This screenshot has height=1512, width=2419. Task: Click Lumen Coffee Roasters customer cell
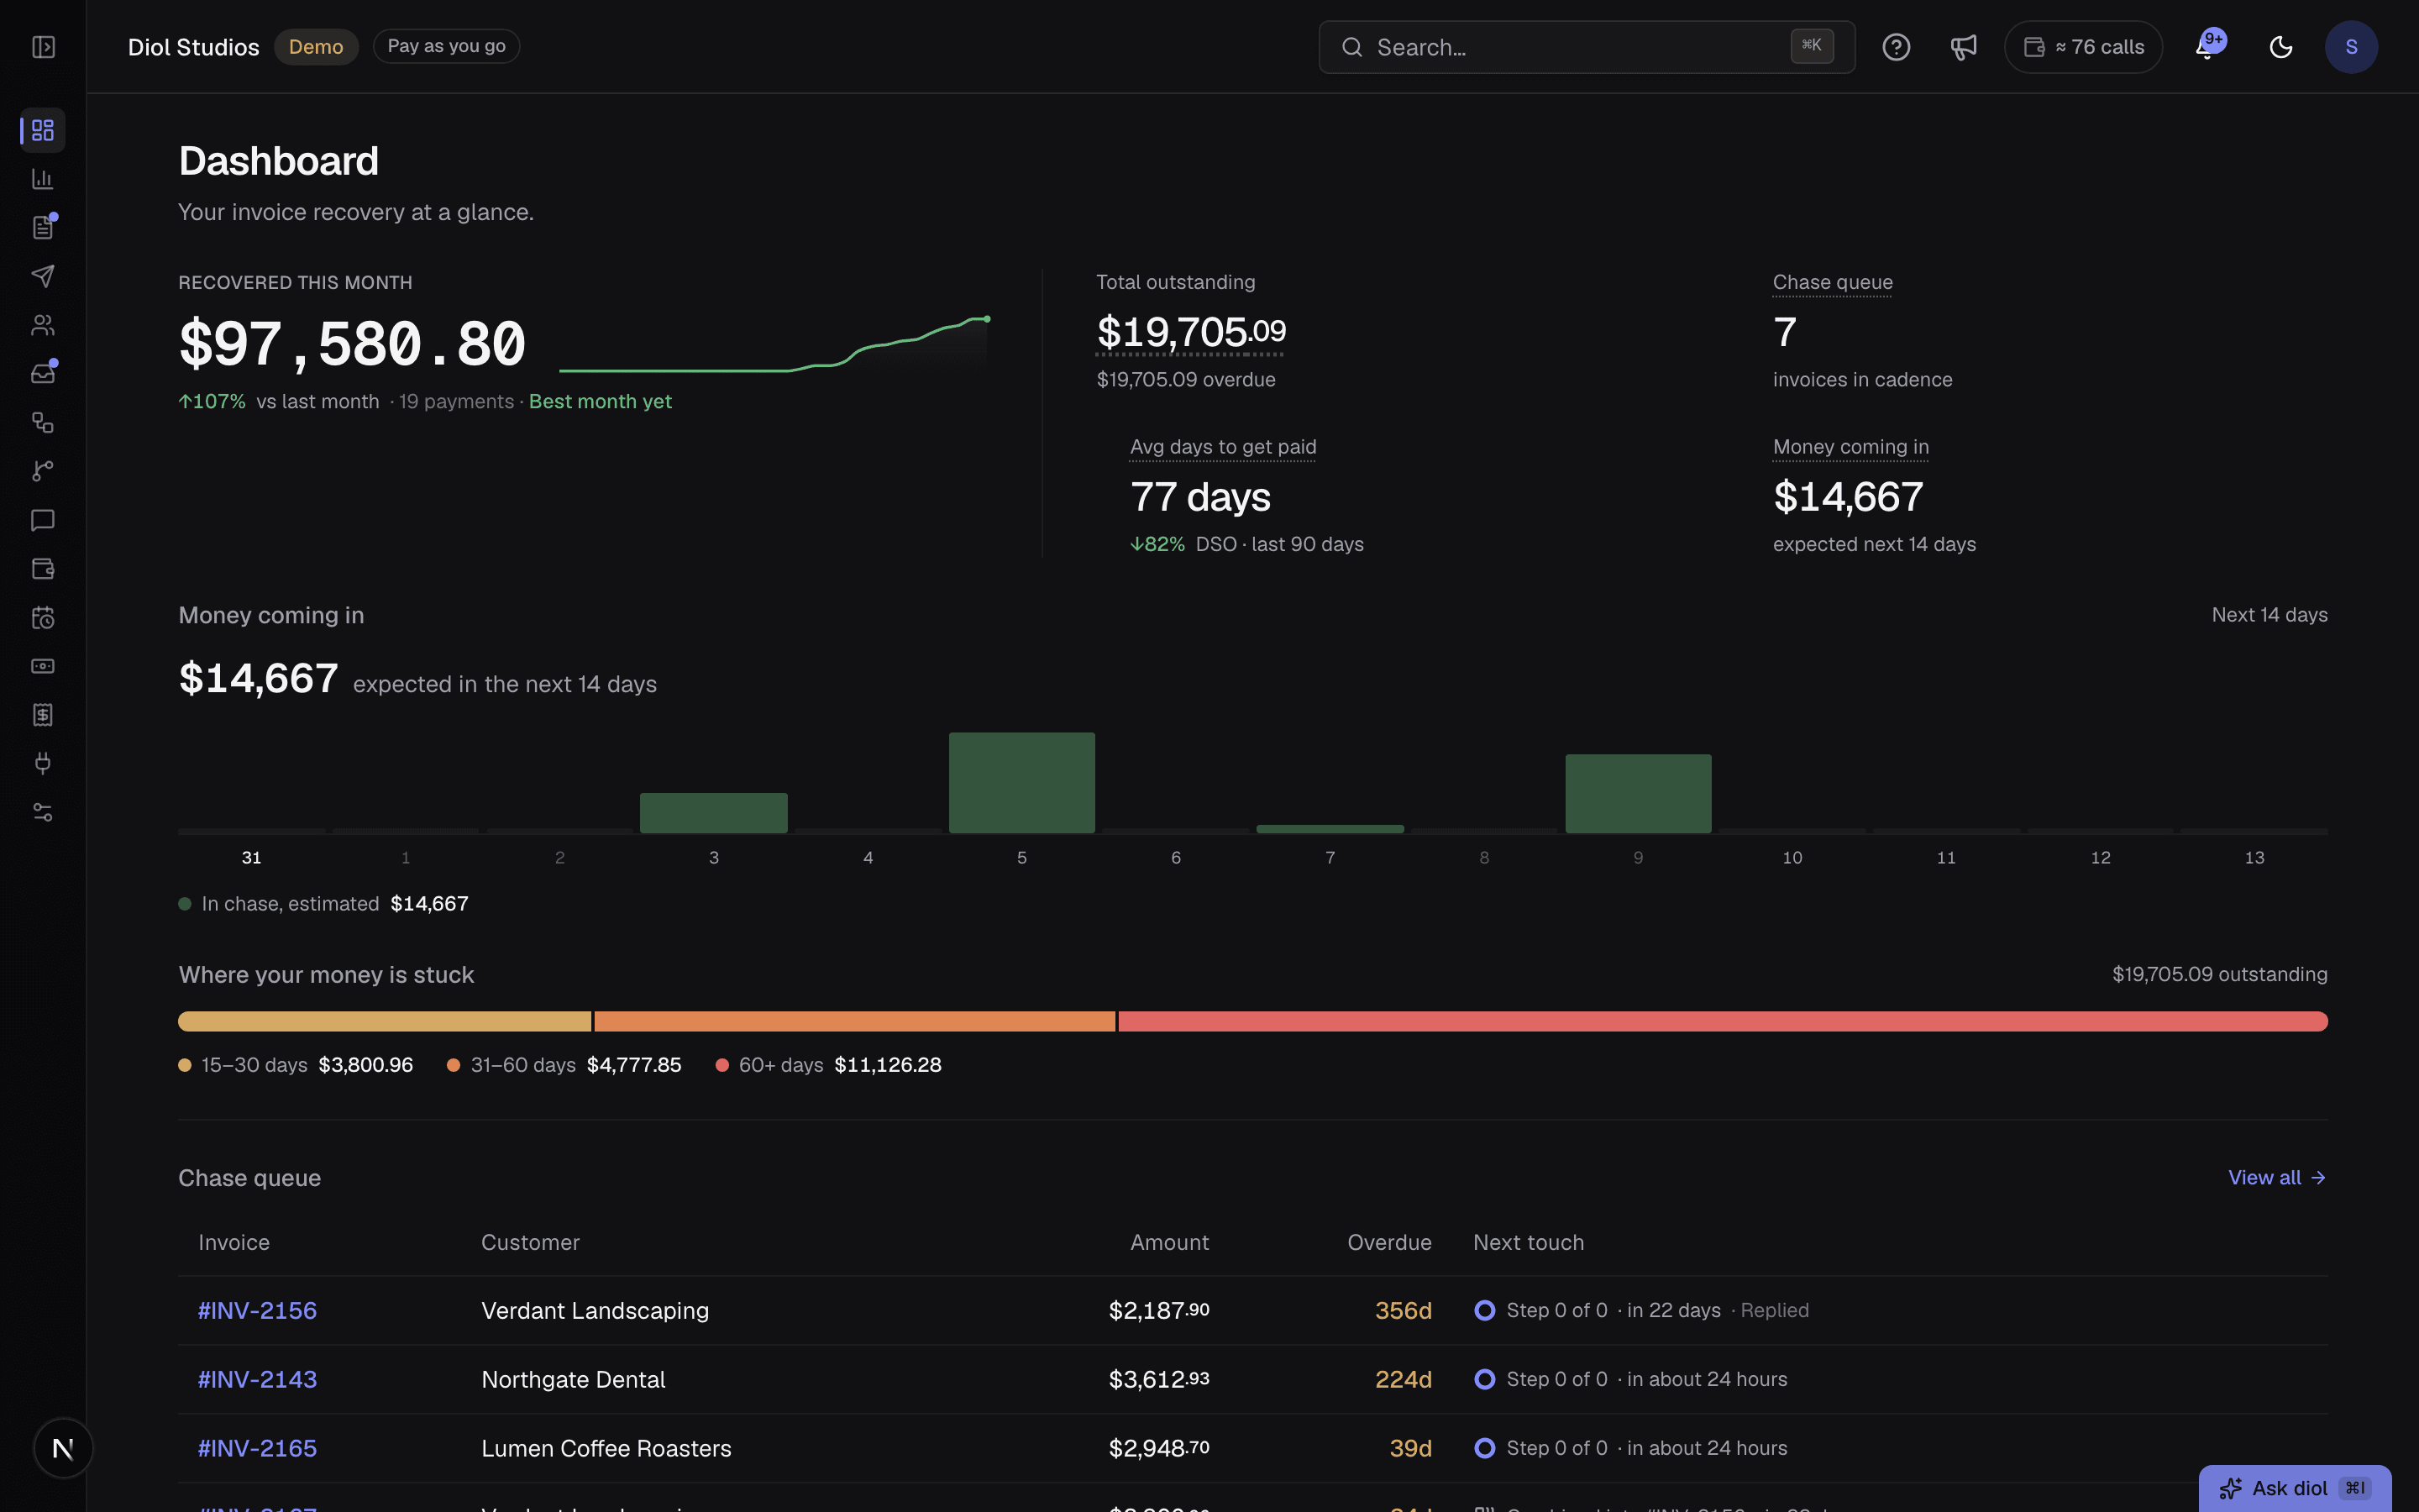[x=606, y=1448]
